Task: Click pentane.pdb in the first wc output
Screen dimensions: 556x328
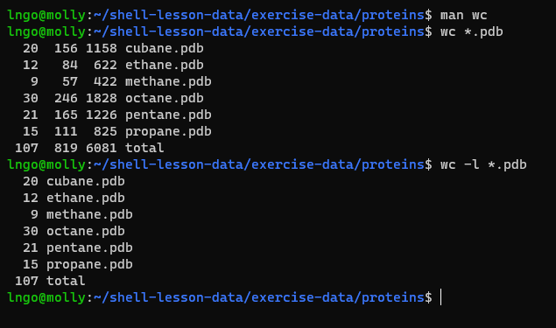Action: pos(168,115)
